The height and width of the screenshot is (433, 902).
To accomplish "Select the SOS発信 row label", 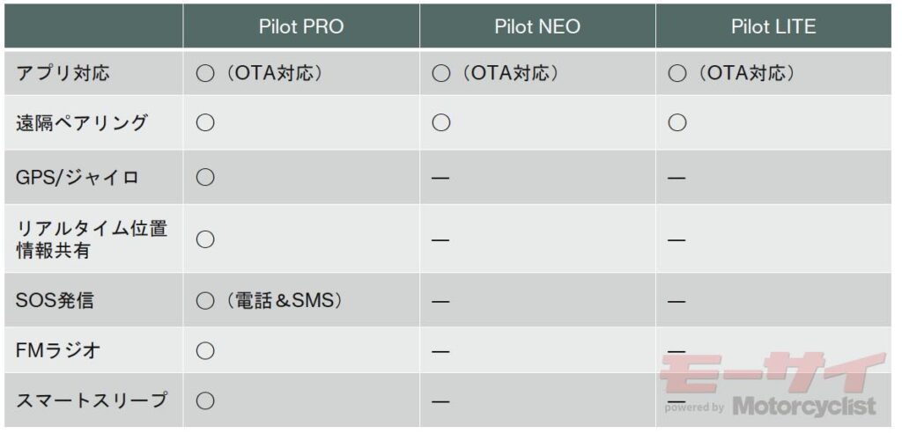I will tap(55, 301).
